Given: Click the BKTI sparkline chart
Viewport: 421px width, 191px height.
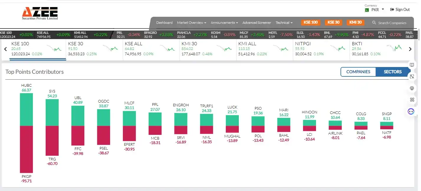Looking at the screenshot, I should 394,48.
